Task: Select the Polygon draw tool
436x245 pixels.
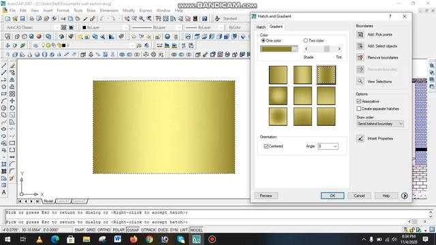Action: (x=4, y=86)
